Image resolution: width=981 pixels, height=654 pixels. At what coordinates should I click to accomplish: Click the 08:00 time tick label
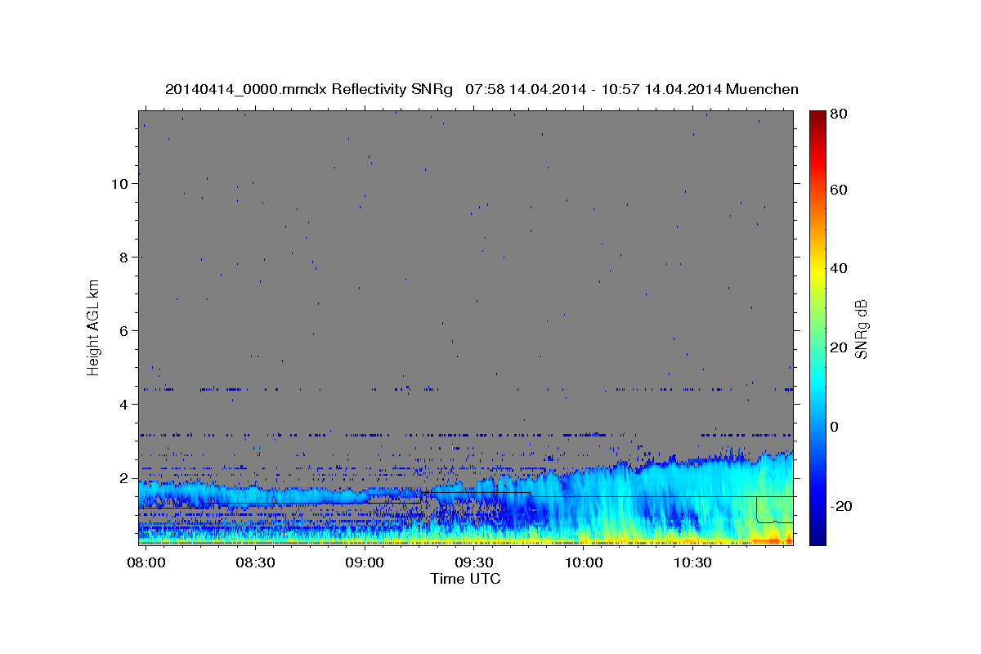pyautogui.click(x=146, y=563)
